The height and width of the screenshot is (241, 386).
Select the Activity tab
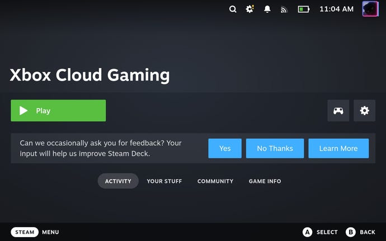pos(118,181)
